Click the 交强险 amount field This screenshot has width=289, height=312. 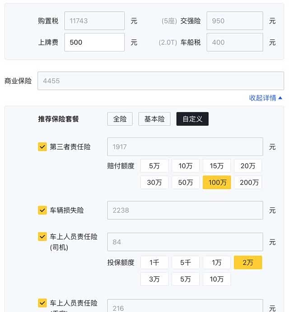click(234, 21)
